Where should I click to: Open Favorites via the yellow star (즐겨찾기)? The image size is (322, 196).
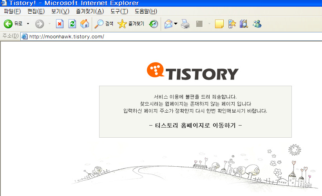point(131,24)
